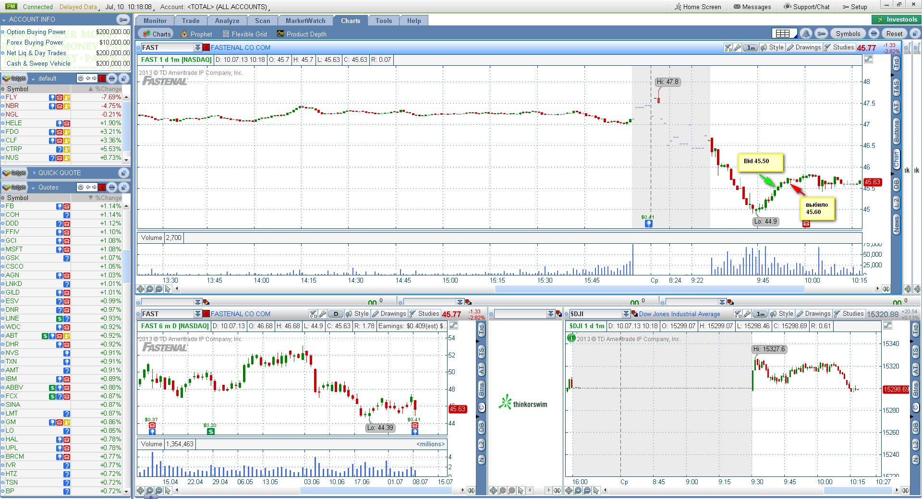The height and width of the screenshot is (499, 922).
Task: Open the Account selector dropdown
Action: coord(228,7)
